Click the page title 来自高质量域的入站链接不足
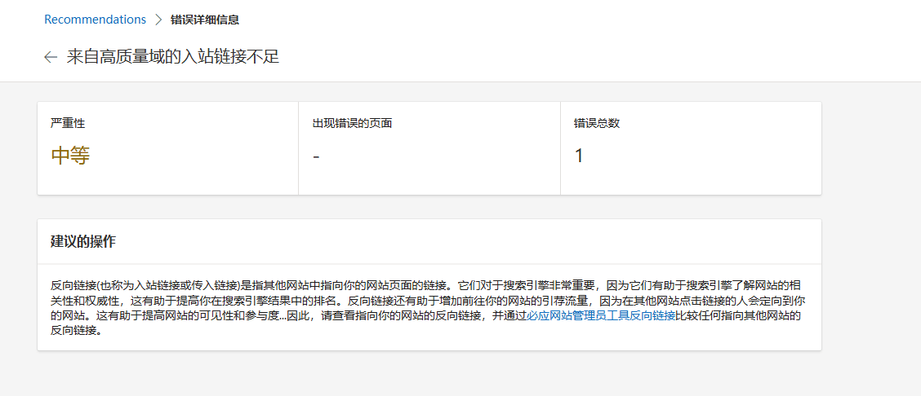Image resolution: width=921 pixels, height=396 pixels. click(x=173, y=57)
